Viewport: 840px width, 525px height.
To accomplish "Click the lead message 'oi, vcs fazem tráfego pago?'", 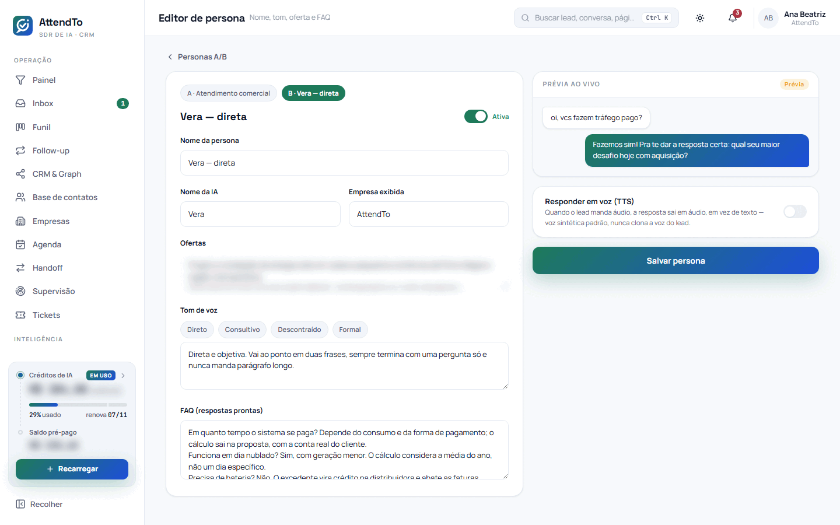I will 596,118.
